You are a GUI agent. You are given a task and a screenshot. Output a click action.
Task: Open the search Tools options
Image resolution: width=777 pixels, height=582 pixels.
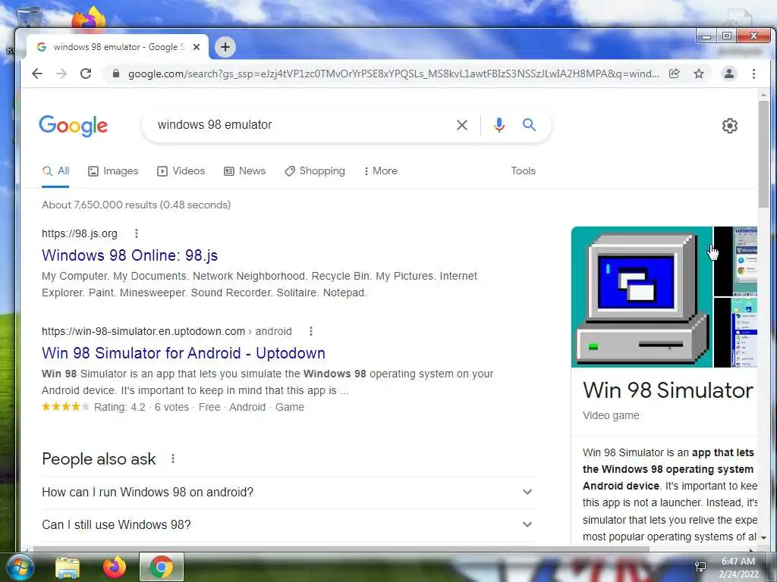pos(524,171)
